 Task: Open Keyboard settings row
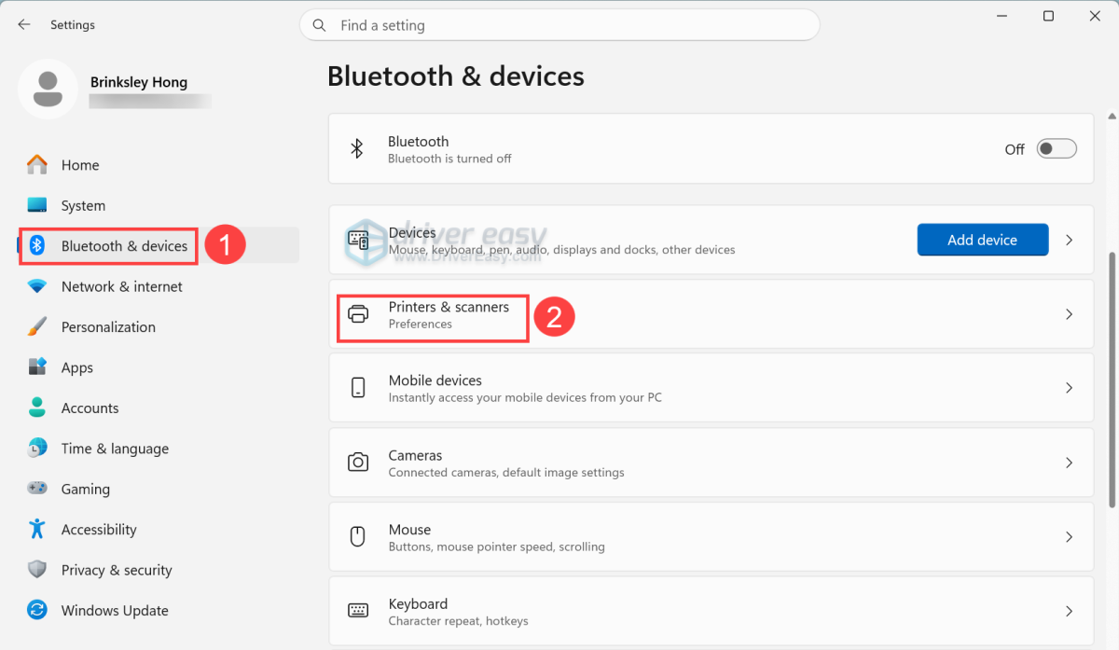711,611
